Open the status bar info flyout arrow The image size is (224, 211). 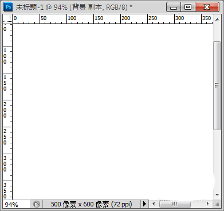pos(145,204)
